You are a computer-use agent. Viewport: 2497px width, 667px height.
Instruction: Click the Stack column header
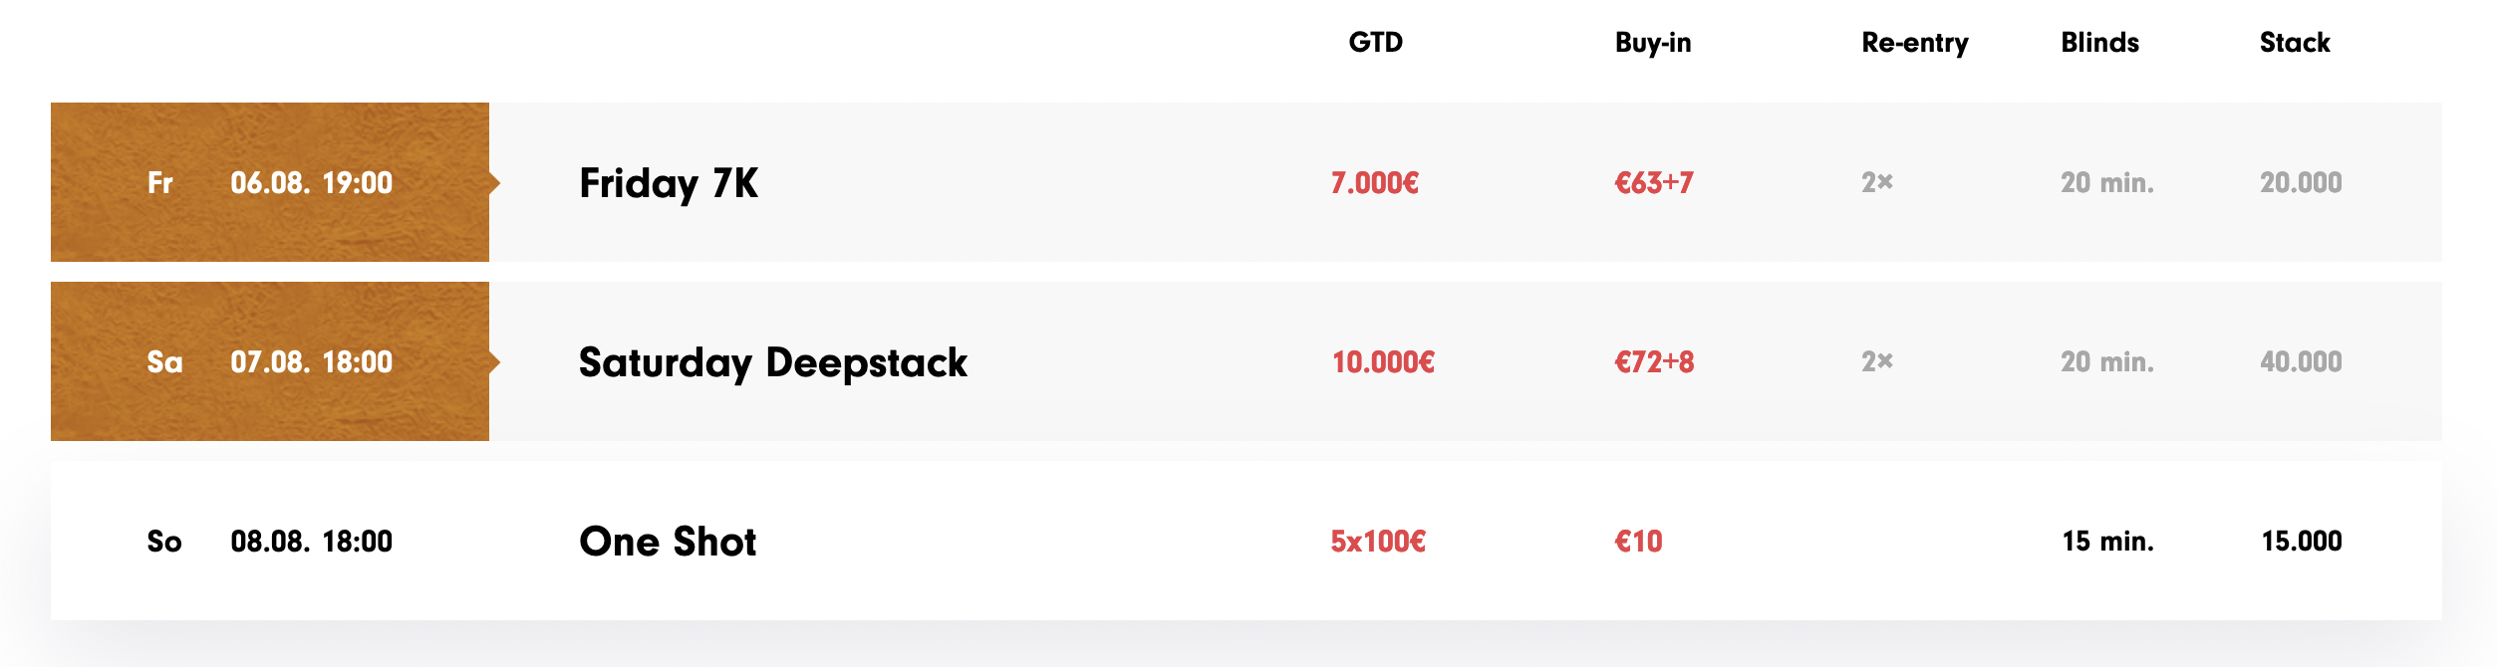[2294, 43]
